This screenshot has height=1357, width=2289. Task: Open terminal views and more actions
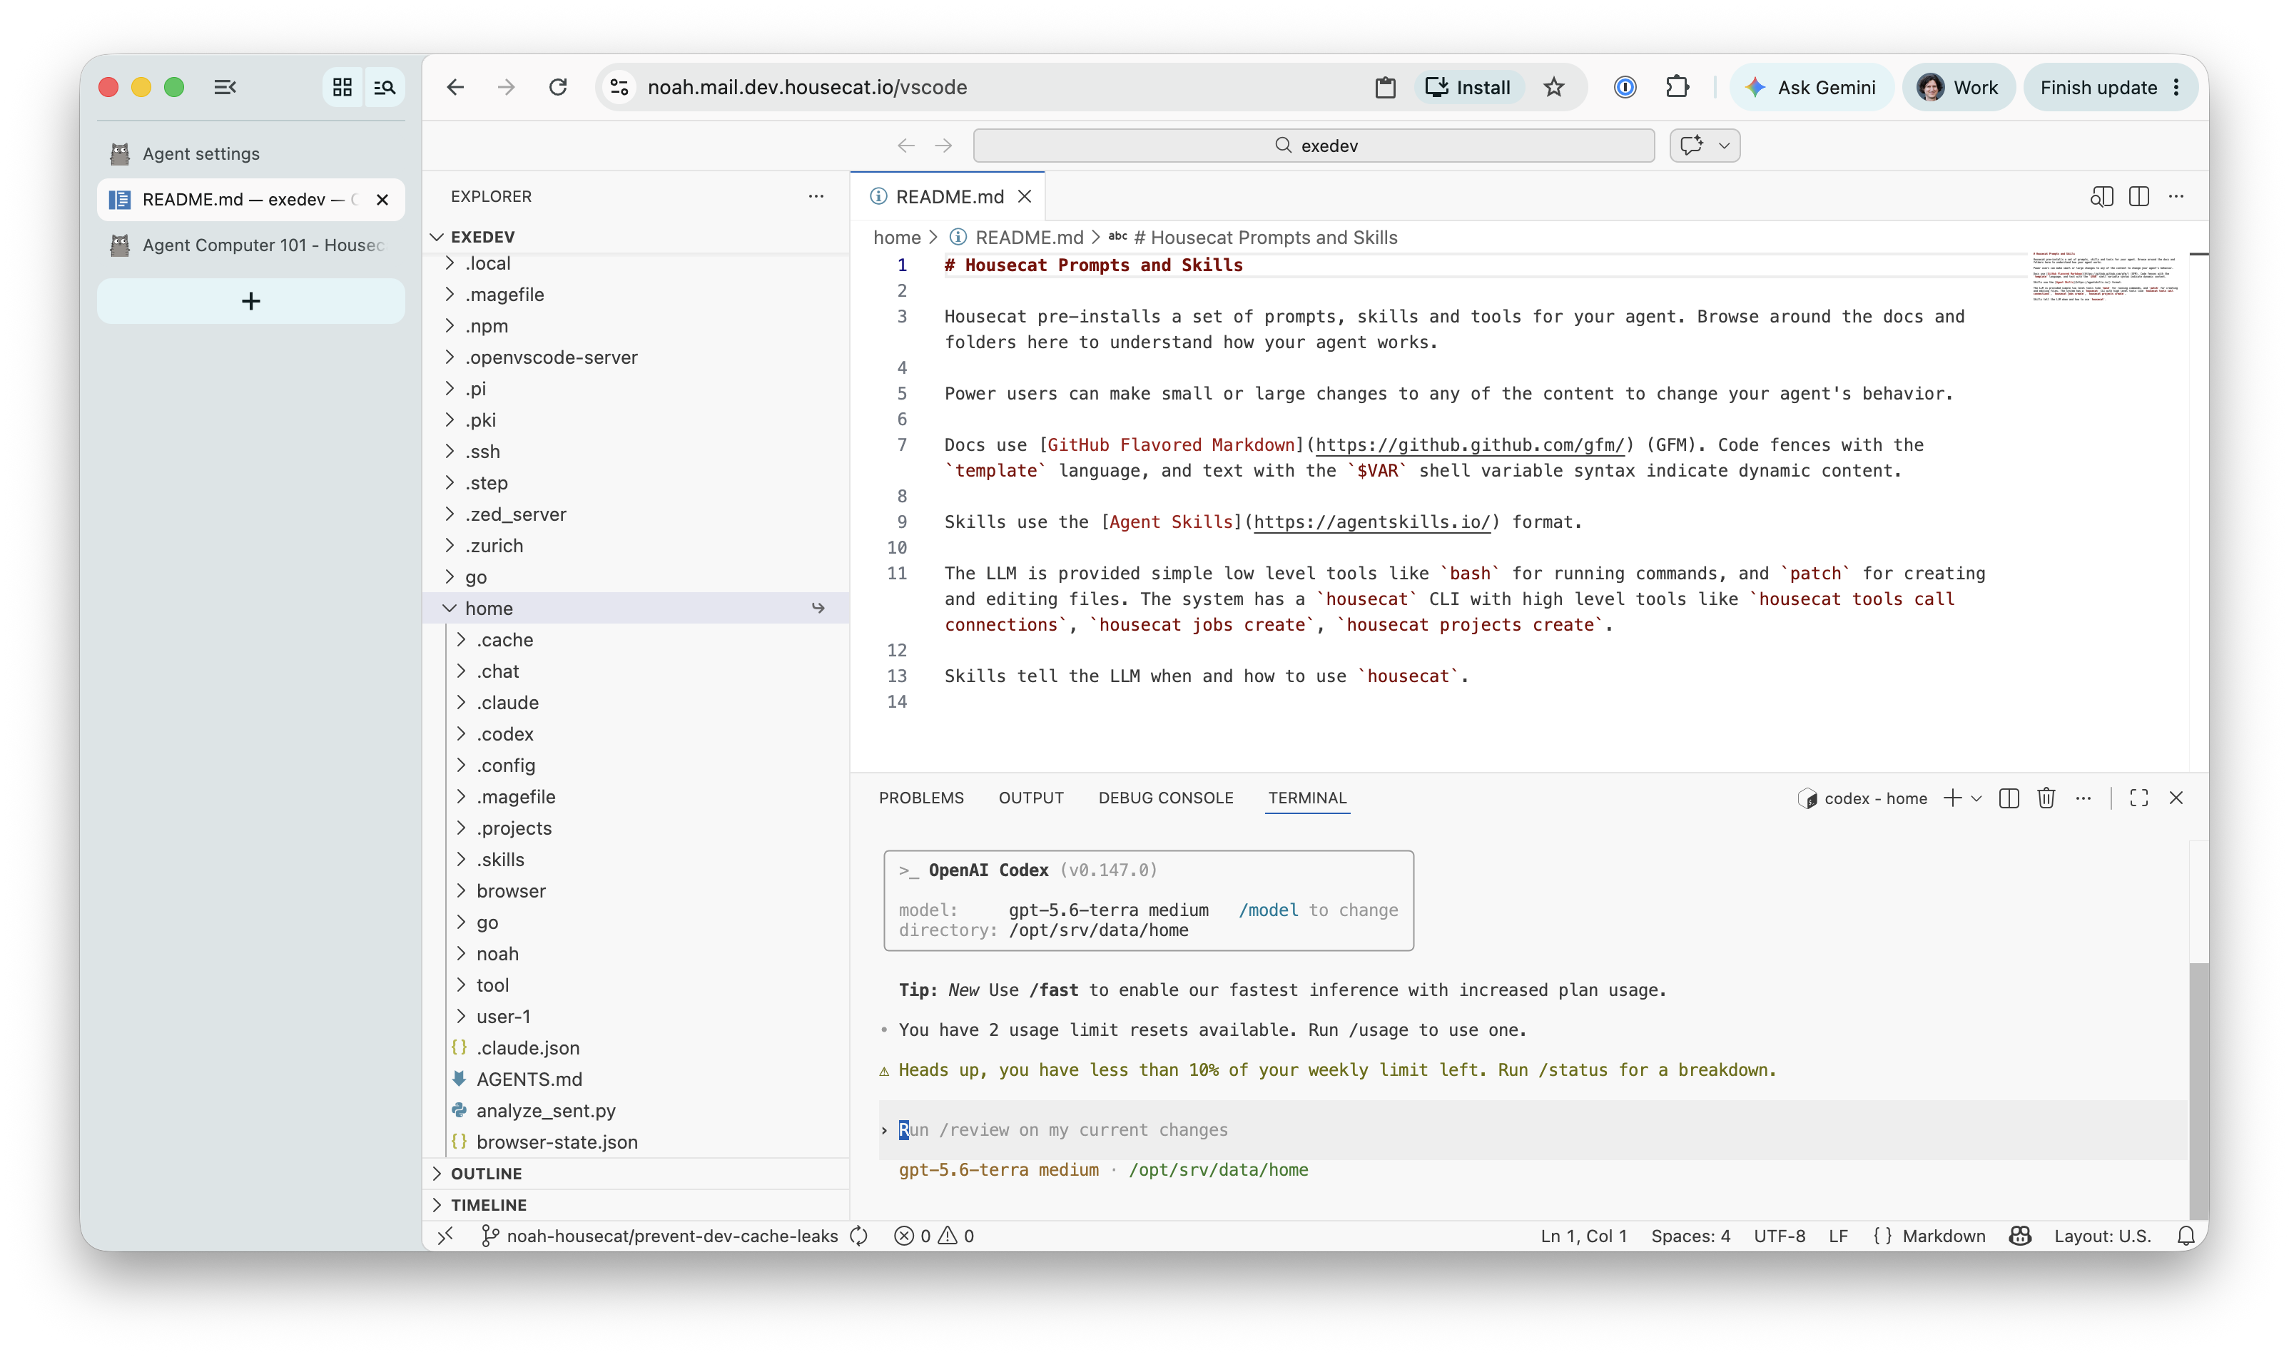coord(2084,798)
